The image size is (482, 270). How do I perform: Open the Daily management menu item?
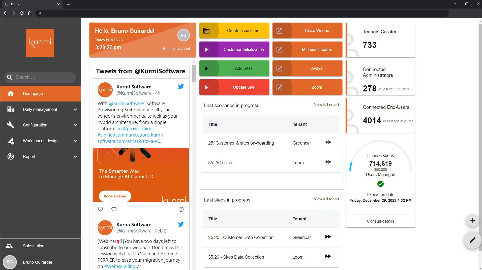40,109
